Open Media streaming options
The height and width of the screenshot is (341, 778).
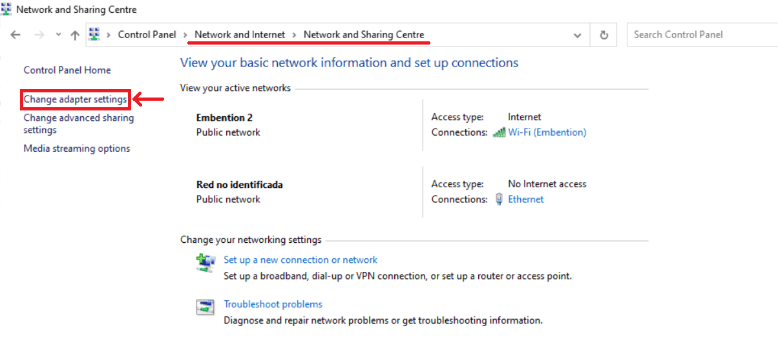pyautogui.click(x=77, y=149)
